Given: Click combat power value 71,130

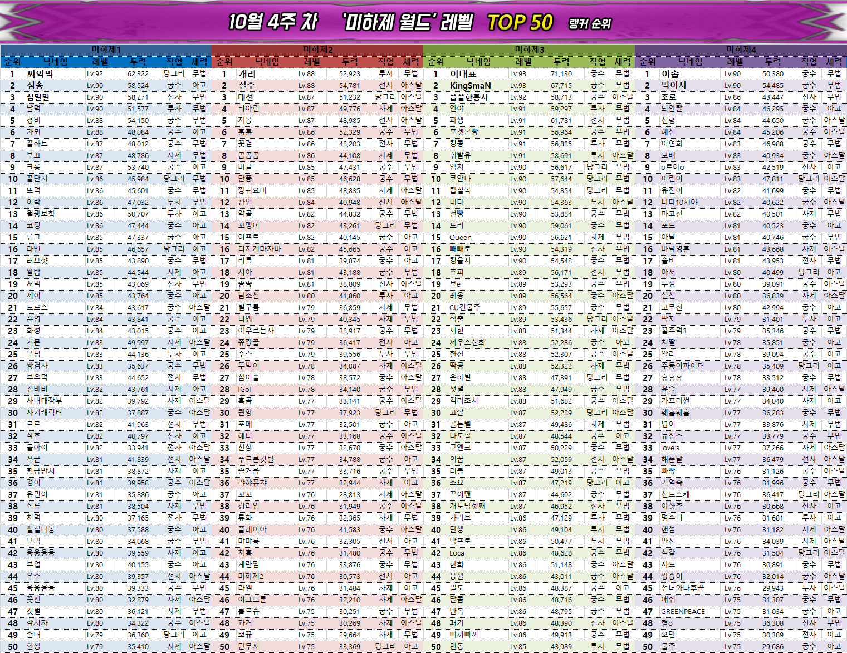Looking at the screenshot, I should pos(561,74).
